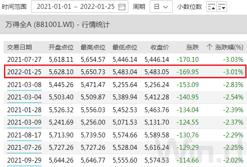Click the date range input 2021-01-01 ~ 2022-01-25
Image resolution: width=247 pixels, height=167 pixels.
point(80,7)
